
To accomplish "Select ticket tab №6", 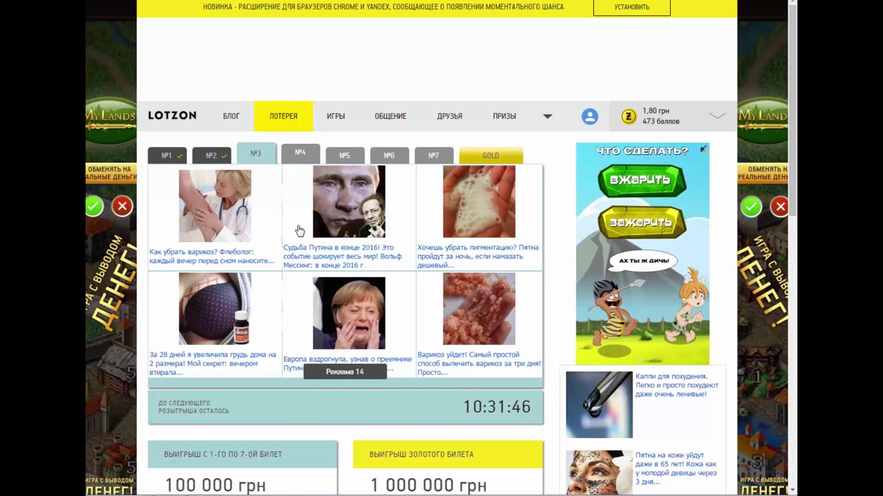I will click(389, 156).
